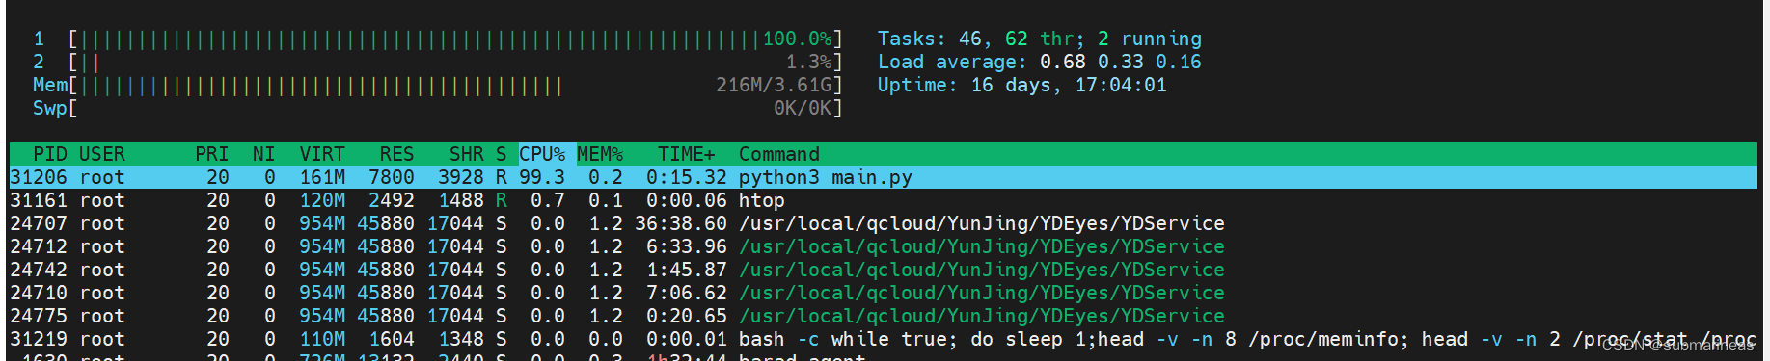This screenshot has height=361, width=1770.
Task: Click PID 24712
Action: tap(39, 246)
